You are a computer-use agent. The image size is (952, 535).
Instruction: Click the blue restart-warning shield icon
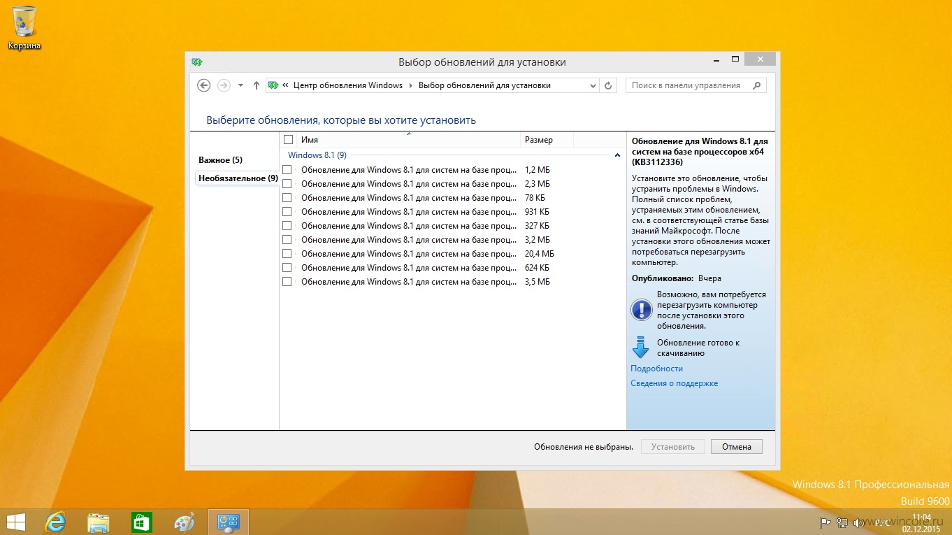[641, 310]
